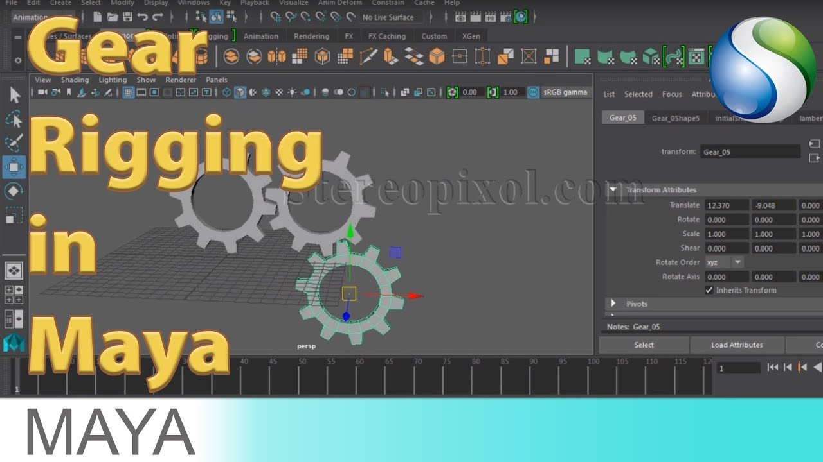Click the green cube texture shelf icon

point(651,57)
